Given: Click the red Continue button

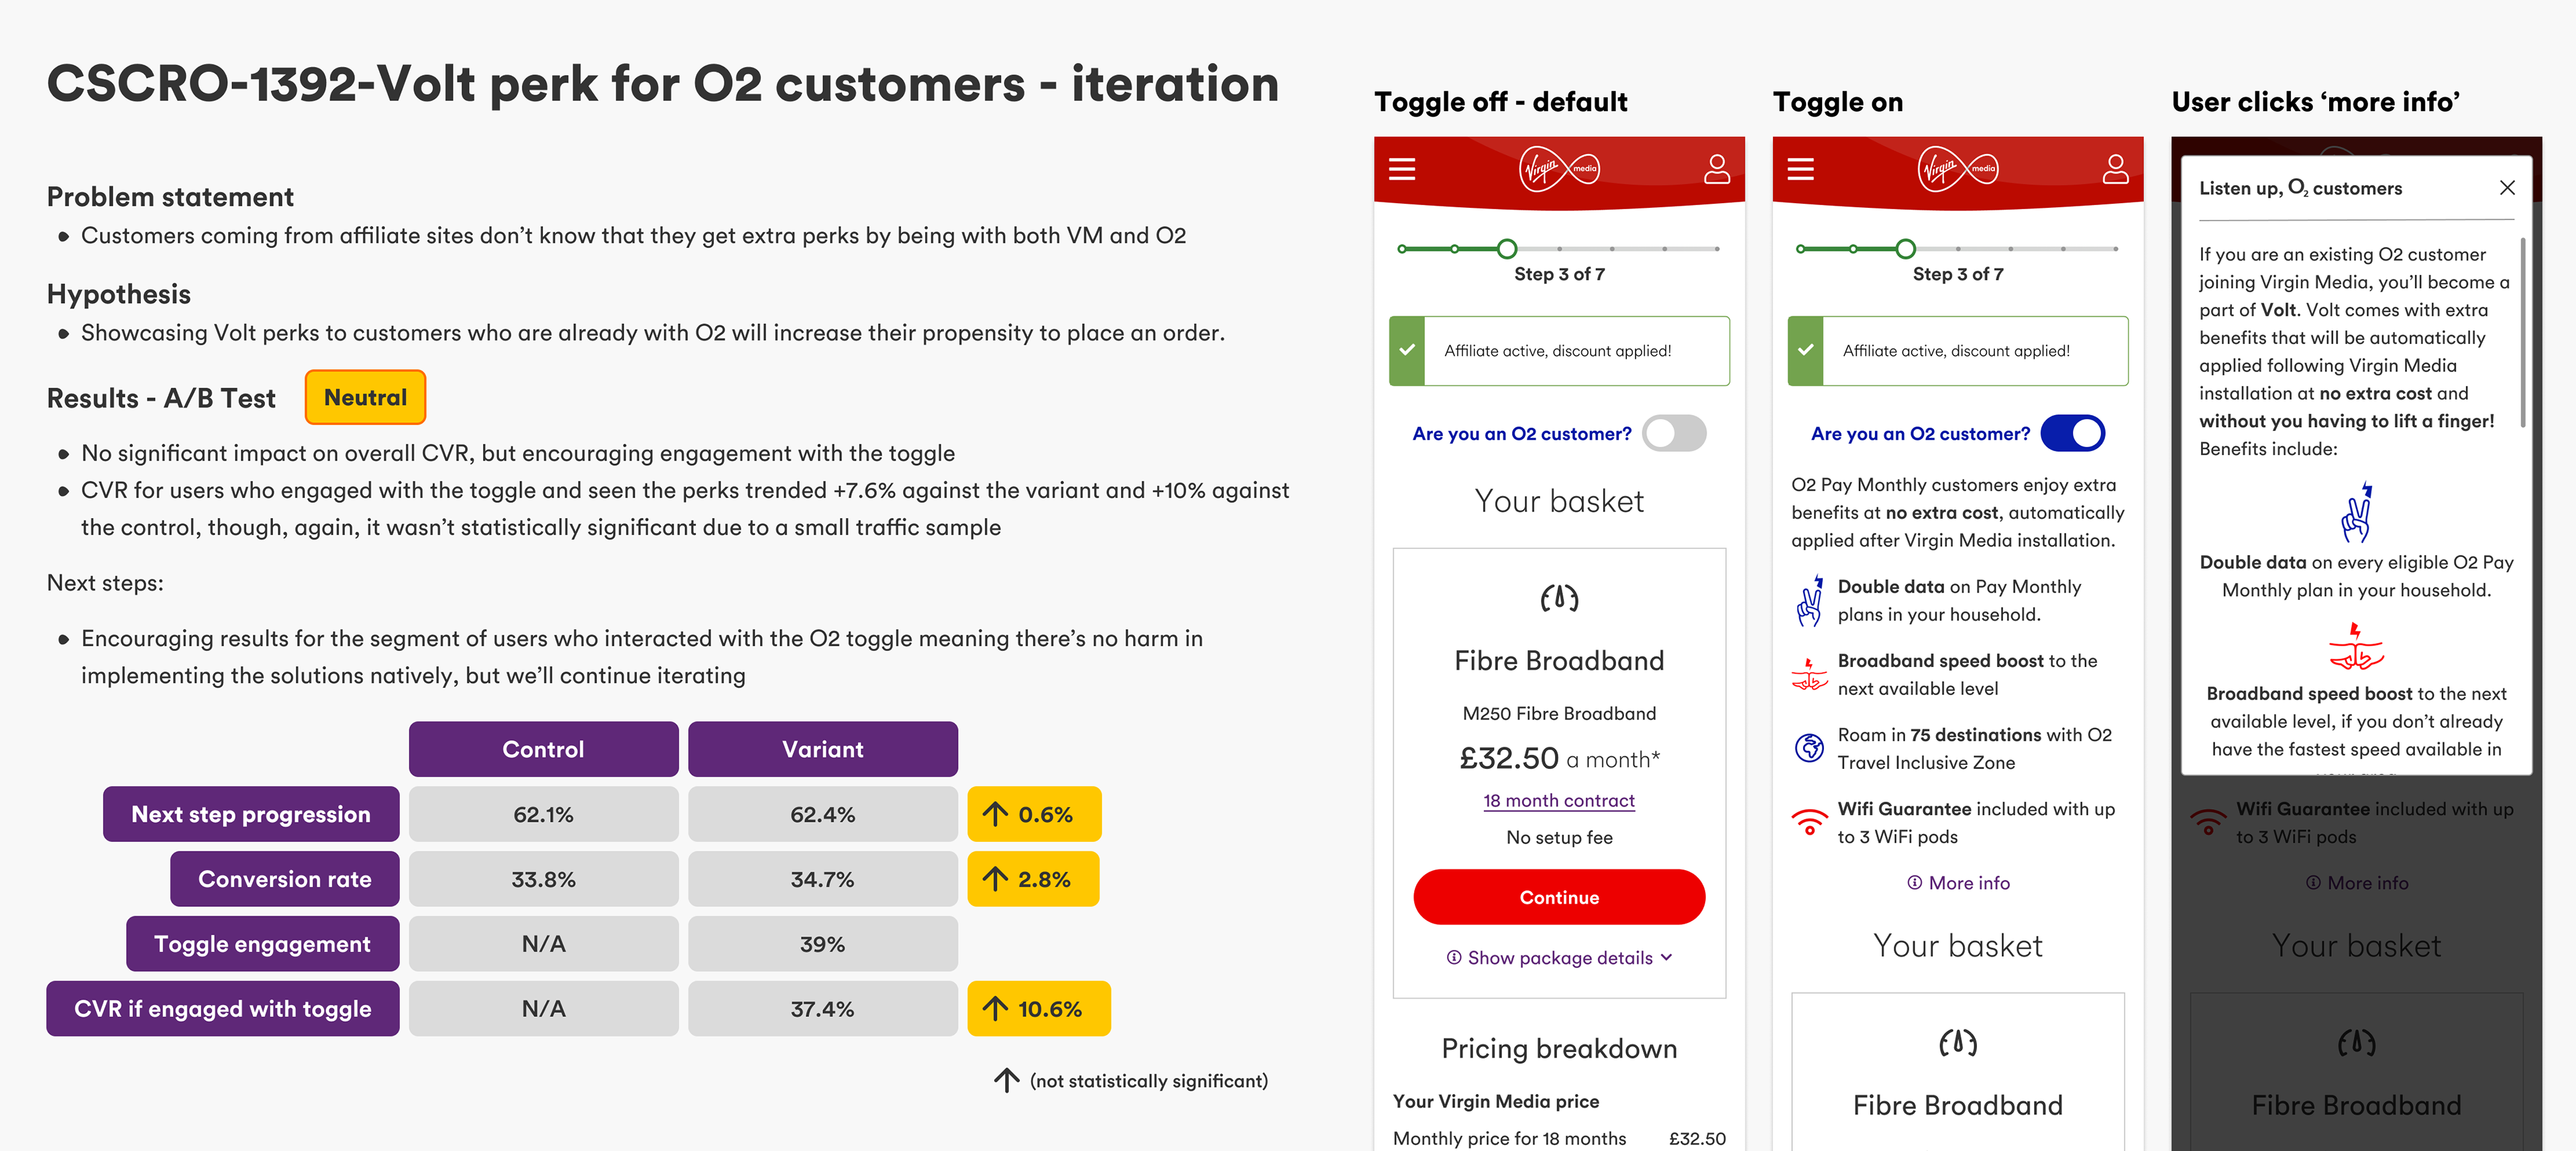Looking at the screenshot, I should click(x=1559, y=897).
